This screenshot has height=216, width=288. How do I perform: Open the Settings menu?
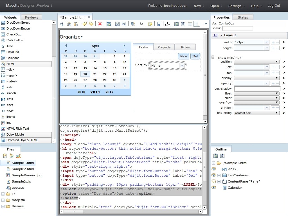click(237, 6)
